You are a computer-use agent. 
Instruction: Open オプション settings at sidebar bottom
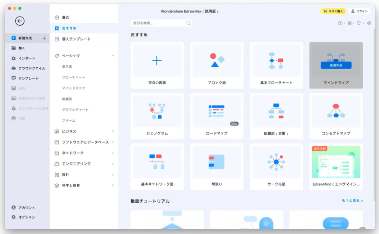(23, 217)
